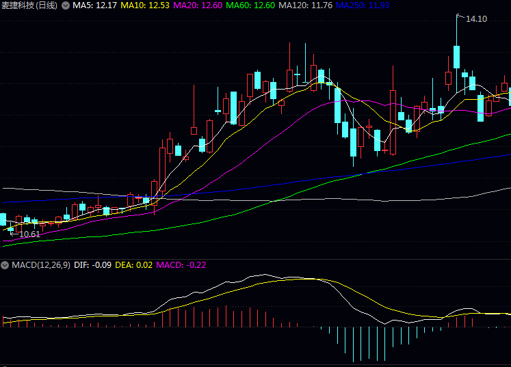Expand the MACD indicator dropdown arrow
The height and width of the screenshot is (367, 511).
pyautogui.click(x=5, y=264)
